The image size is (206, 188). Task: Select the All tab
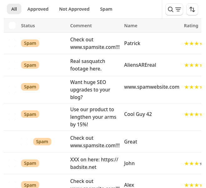pyautogui.click(x=14, y=9)
